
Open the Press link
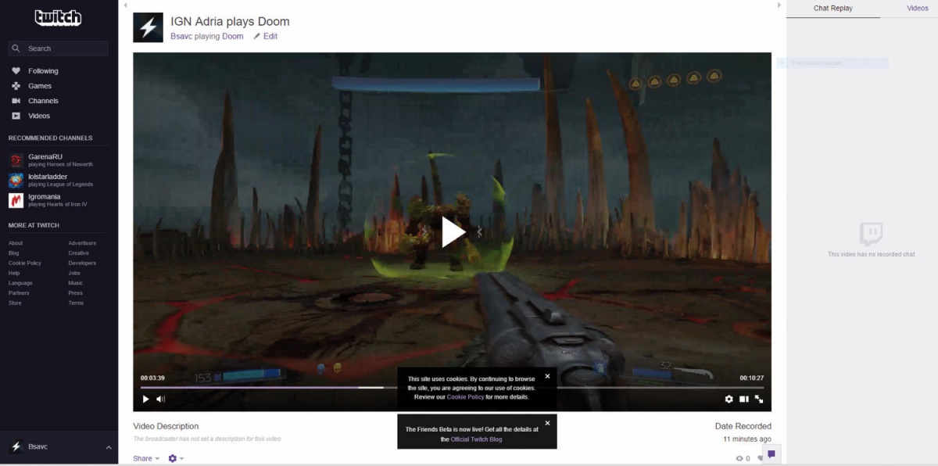[75, 293]
